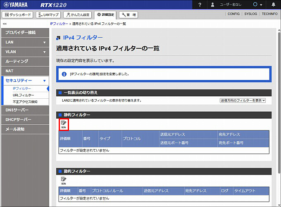
Task: Switch to the LANマップ tab
Action: pyautogui.click(x=48, y=15)
